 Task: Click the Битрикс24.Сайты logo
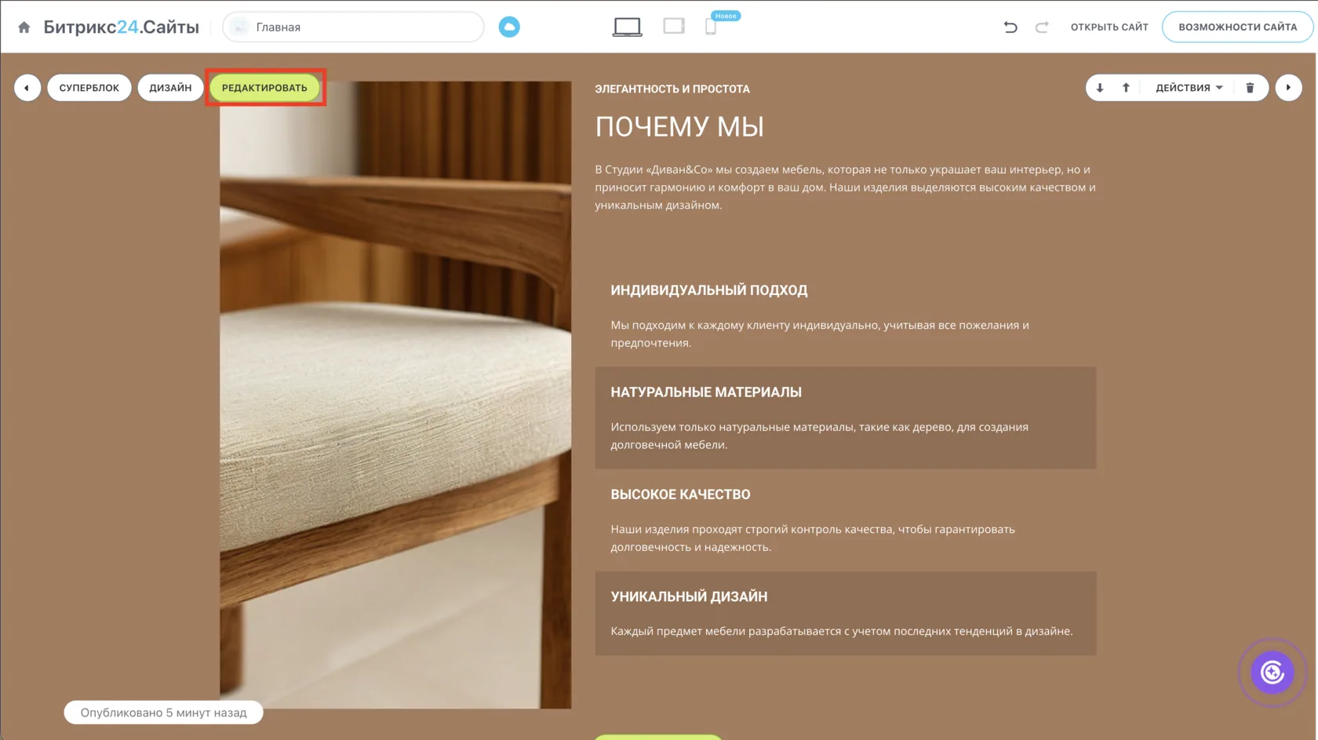pyautogui.click(x=122, y=27)
